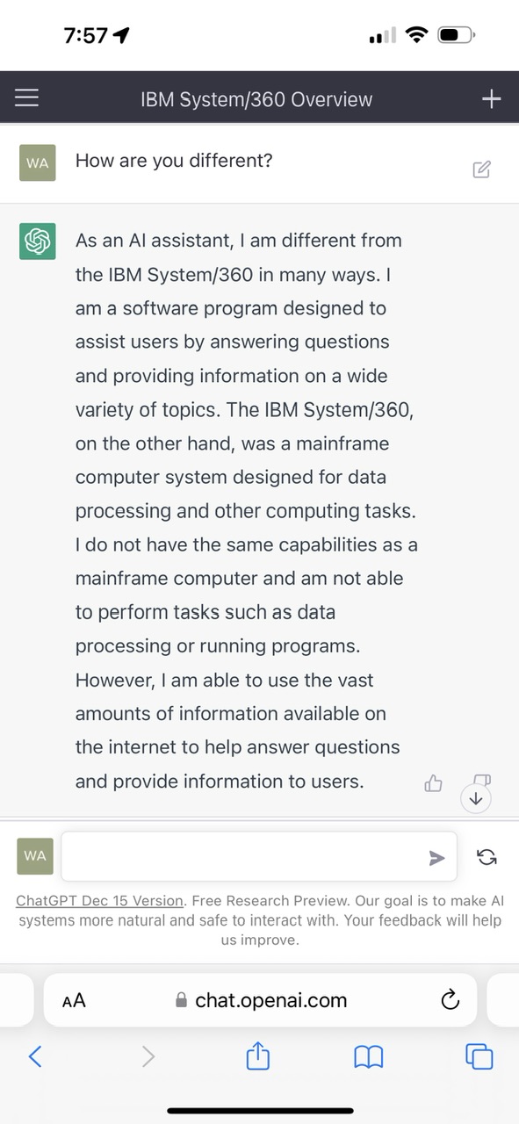Screen dimensions: 519x1124
Task: Tap the IBM System/360 Overview title
Action: click(x=256, y=99)
